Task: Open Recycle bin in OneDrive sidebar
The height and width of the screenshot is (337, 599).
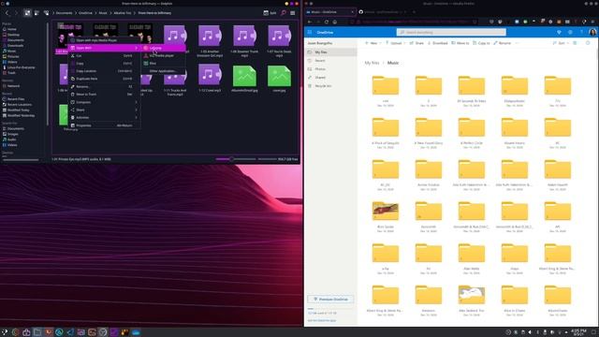Action: 330,86
